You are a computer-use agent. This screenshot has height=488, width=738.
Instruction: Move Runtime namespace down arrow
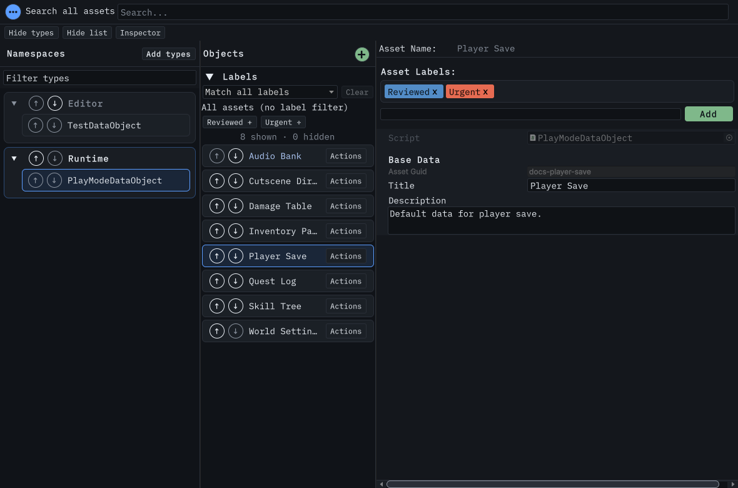coord(55,158)
